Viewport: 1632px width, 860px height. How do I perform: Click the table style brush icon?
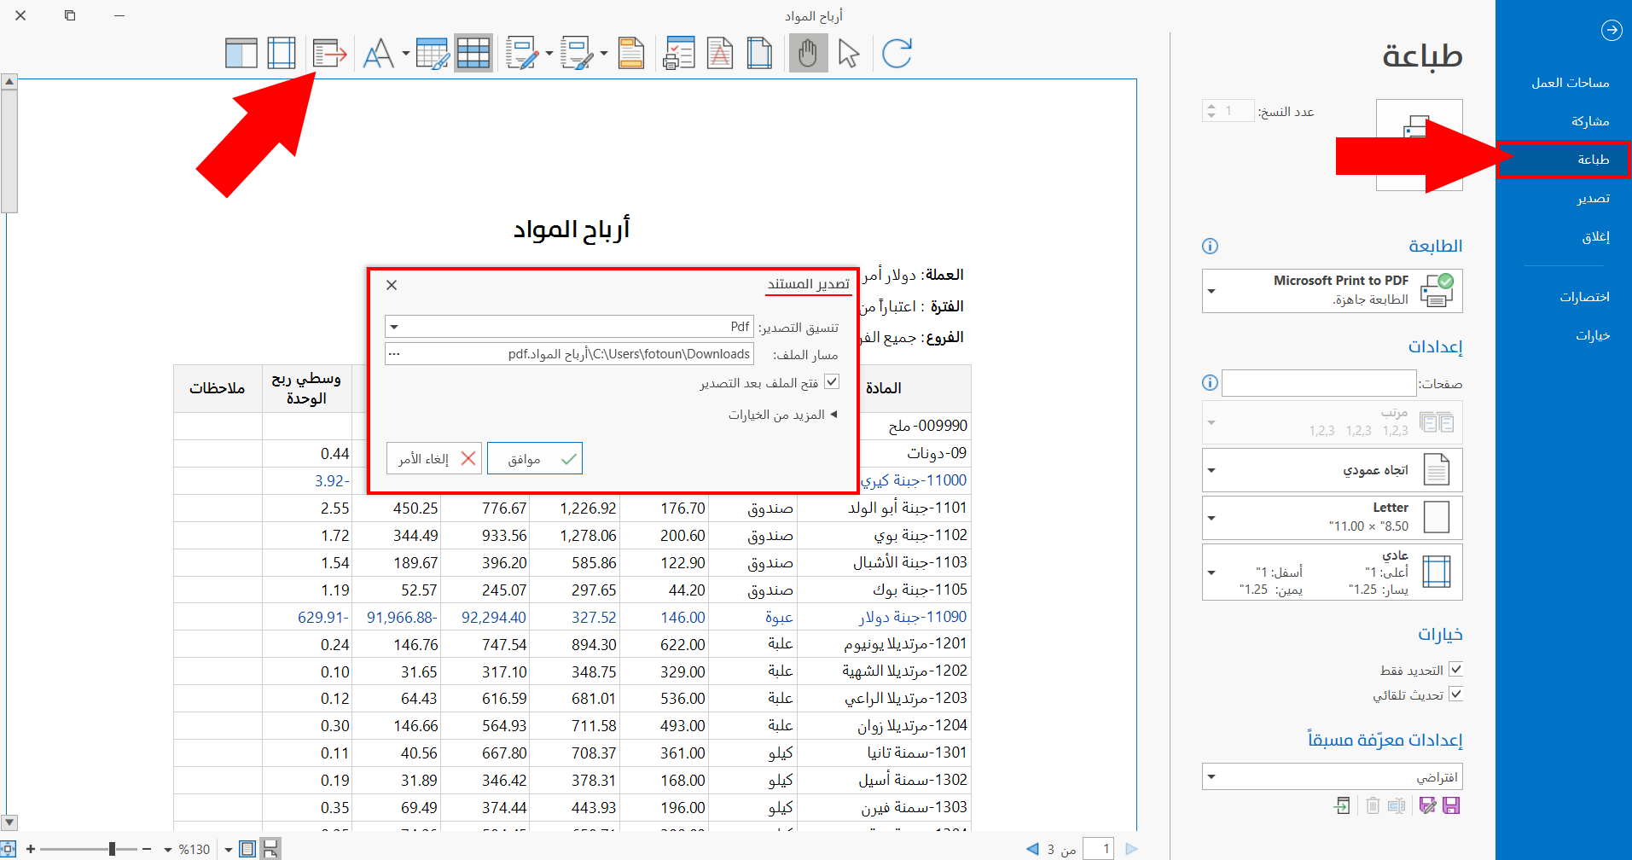pos(433,54)
